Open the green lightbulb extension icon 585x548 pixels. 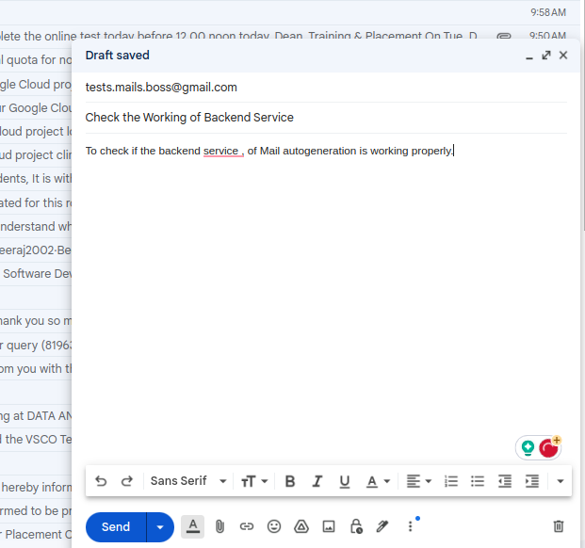(x=528, y=447)
